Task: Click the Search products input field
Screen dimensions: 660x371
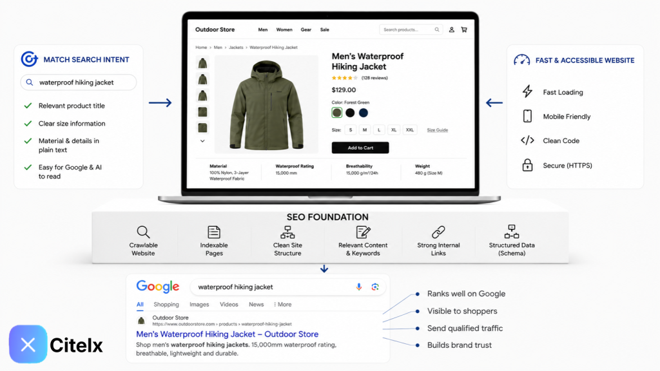Action: click(x=411, y=30)
